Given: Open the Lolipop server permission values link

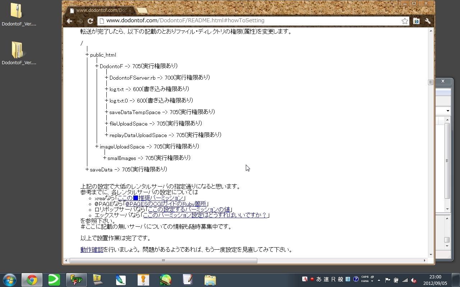Looking at the screenshot, I should click(x=189, y=210).
